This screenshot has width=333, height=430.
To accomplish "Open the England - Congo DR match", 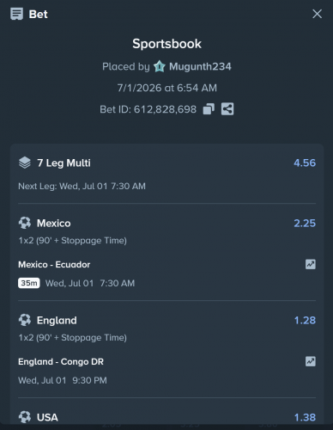I will tap(61, 361).
